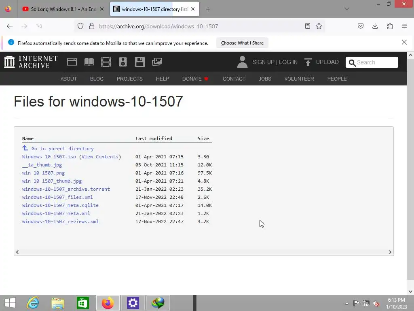Image resolution: width=414 pixels, height=311 pixels.
Task: Open windows-10-1507_files.xml link
Action: 57,197
